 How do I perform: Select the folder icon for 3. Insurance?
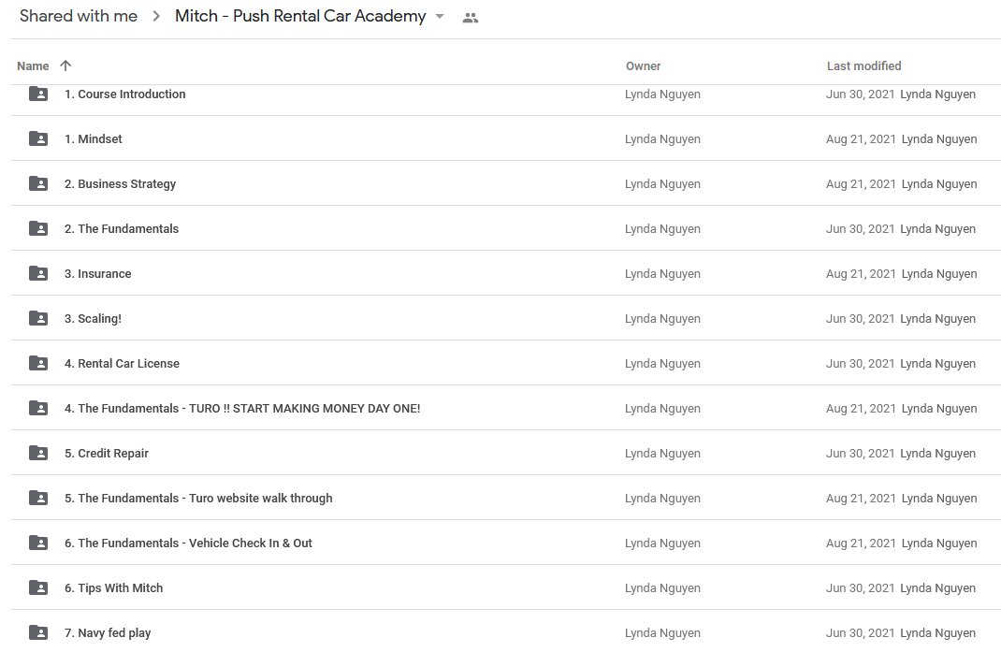coord(38,273)
